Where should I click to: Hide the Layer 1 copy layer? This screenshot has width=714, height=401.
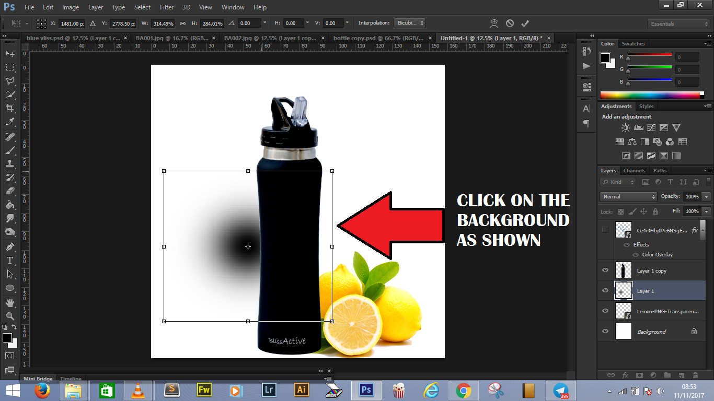[x=605, y=270]
